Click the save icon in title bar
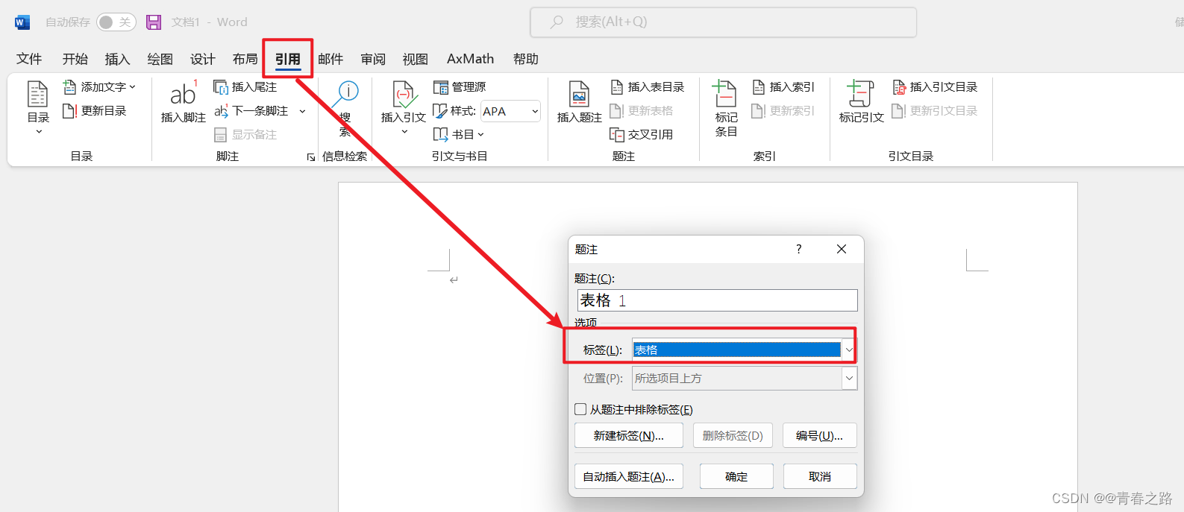The image size is (1184, 512). coord(154,22)
